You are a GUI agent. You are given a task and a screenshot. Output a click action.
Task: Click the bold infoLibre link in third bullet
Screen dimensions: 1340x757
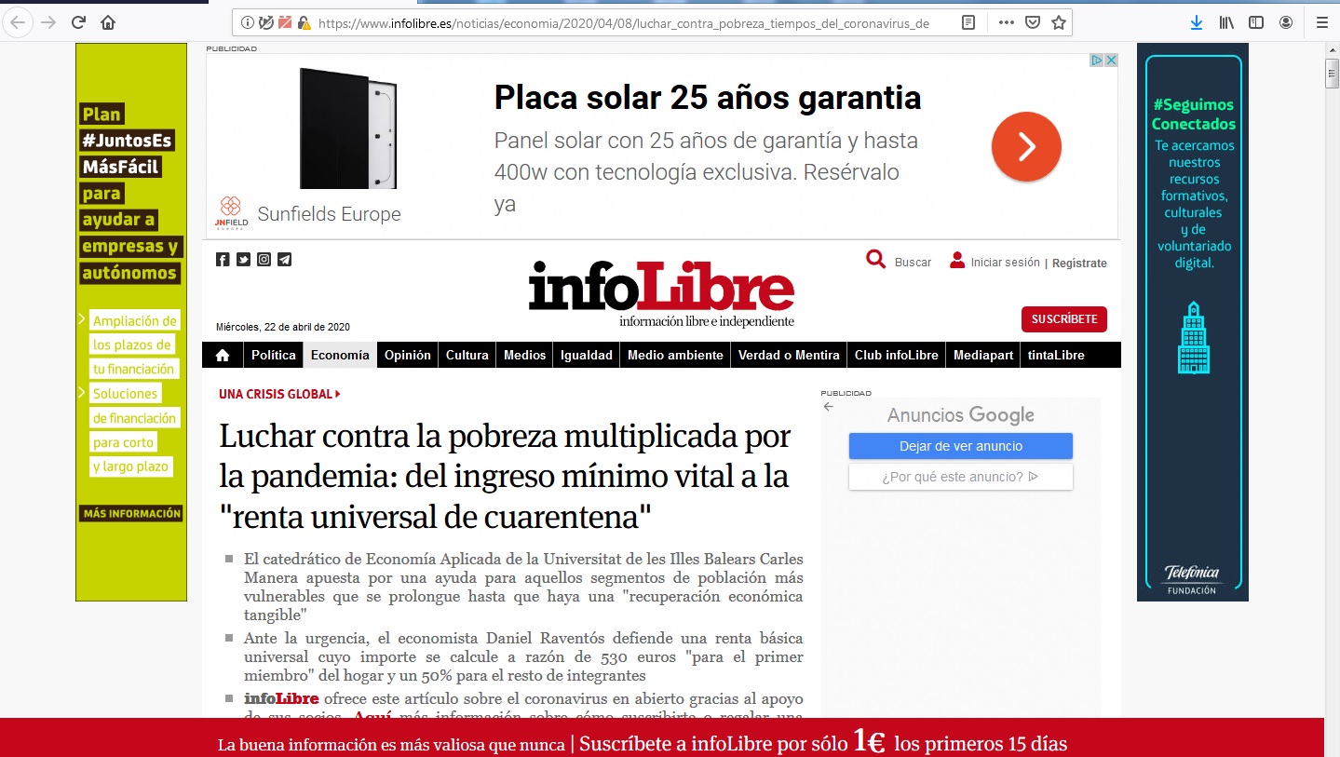click(281, 698)
